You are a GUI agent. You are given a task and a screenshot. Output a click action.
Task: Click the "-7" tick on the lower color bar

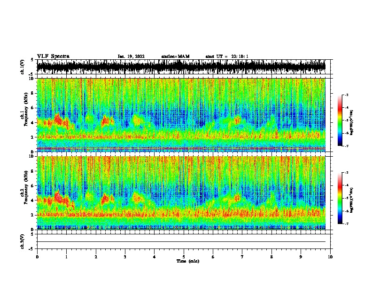346,224
